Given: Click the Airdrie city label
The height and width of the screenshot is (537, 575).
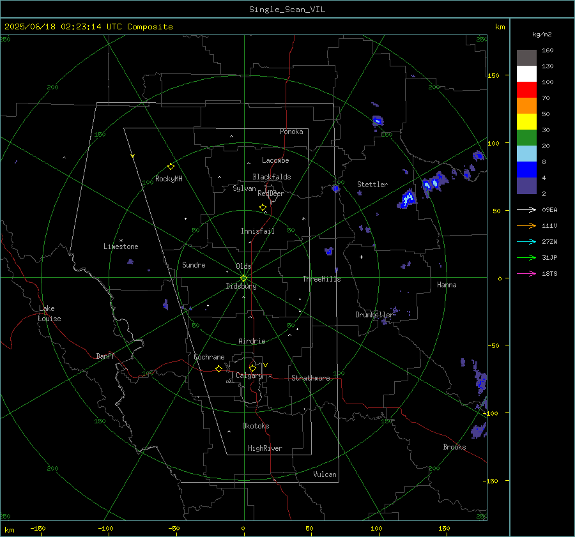Looking at the screenshot, I should coord(252,341).
